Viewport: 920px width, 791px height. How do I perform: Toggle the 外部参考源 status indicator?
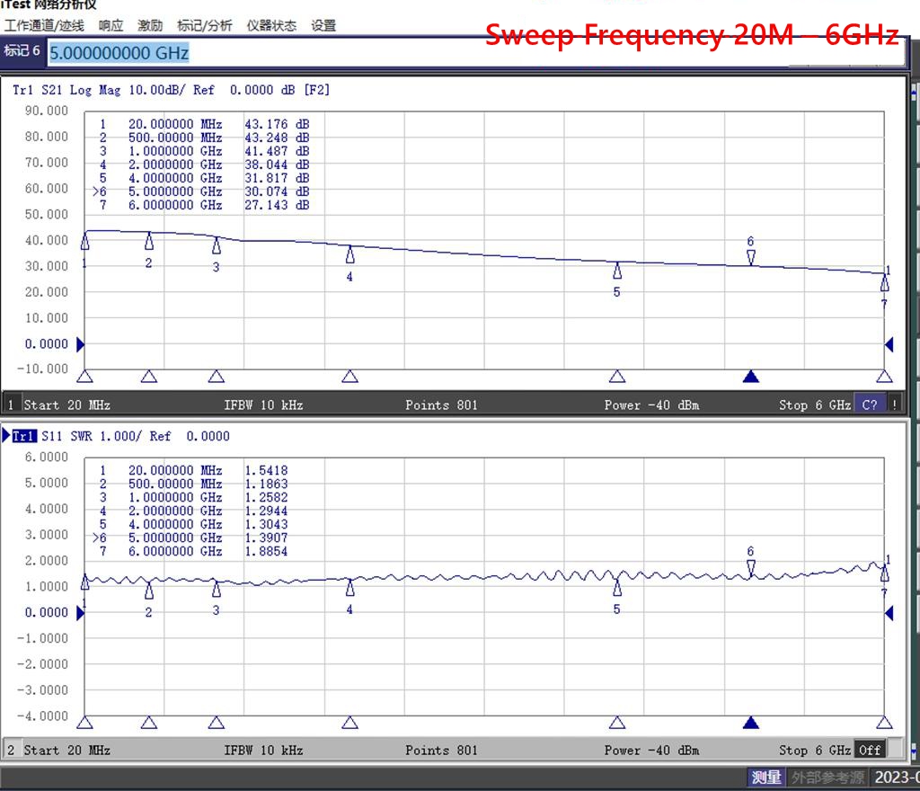(827, 778)
